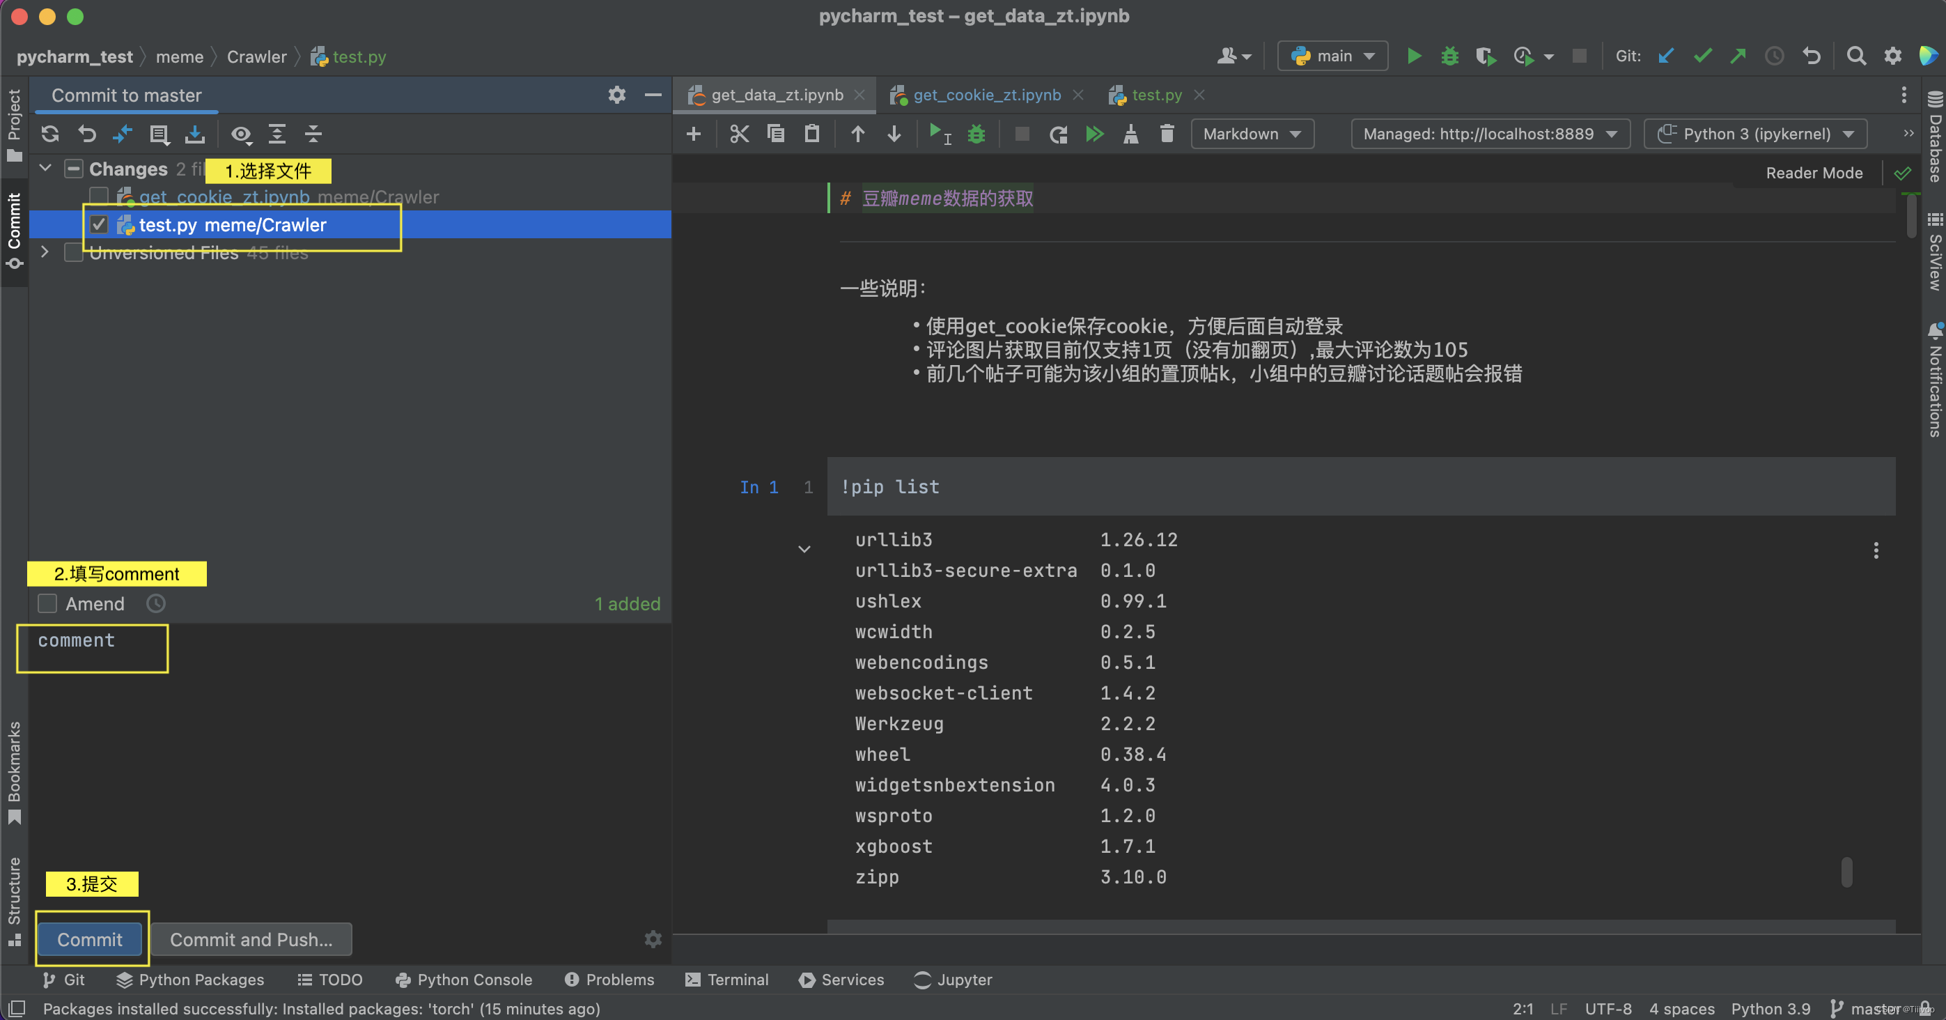Screen dimensions: 1946x1020
Task: Click the Add cell plus icon
Action: click(694, 134)
